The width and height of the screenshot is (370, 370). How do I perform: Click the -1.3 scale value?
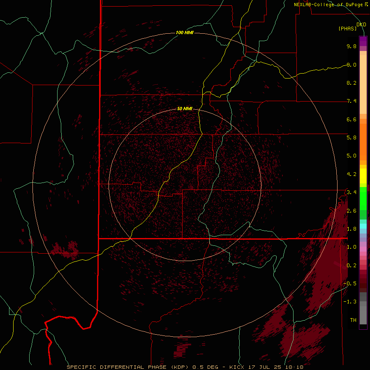point(350,302)
